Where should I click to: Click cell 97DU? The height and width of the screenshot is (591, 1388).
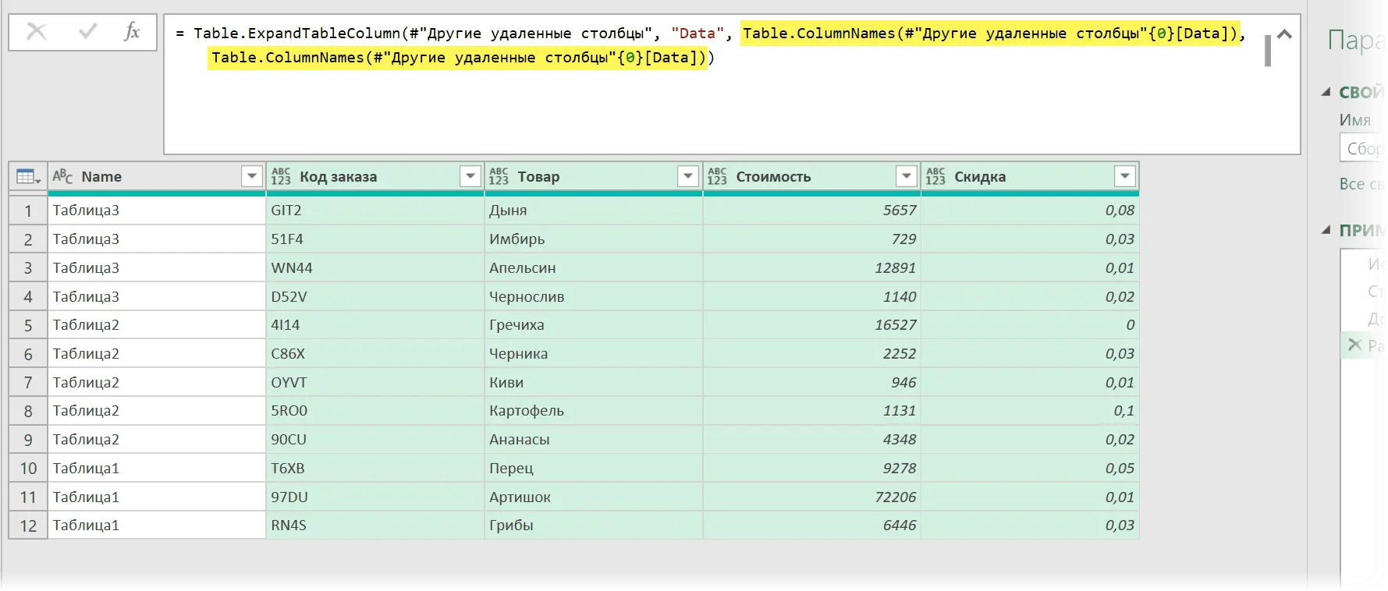375,497
